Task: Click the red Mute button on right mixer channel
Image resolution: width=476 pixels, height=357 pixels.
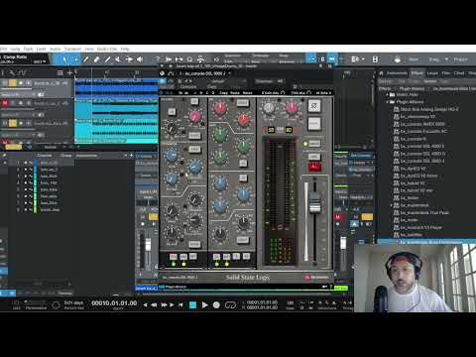Action: tap(338, 216)
